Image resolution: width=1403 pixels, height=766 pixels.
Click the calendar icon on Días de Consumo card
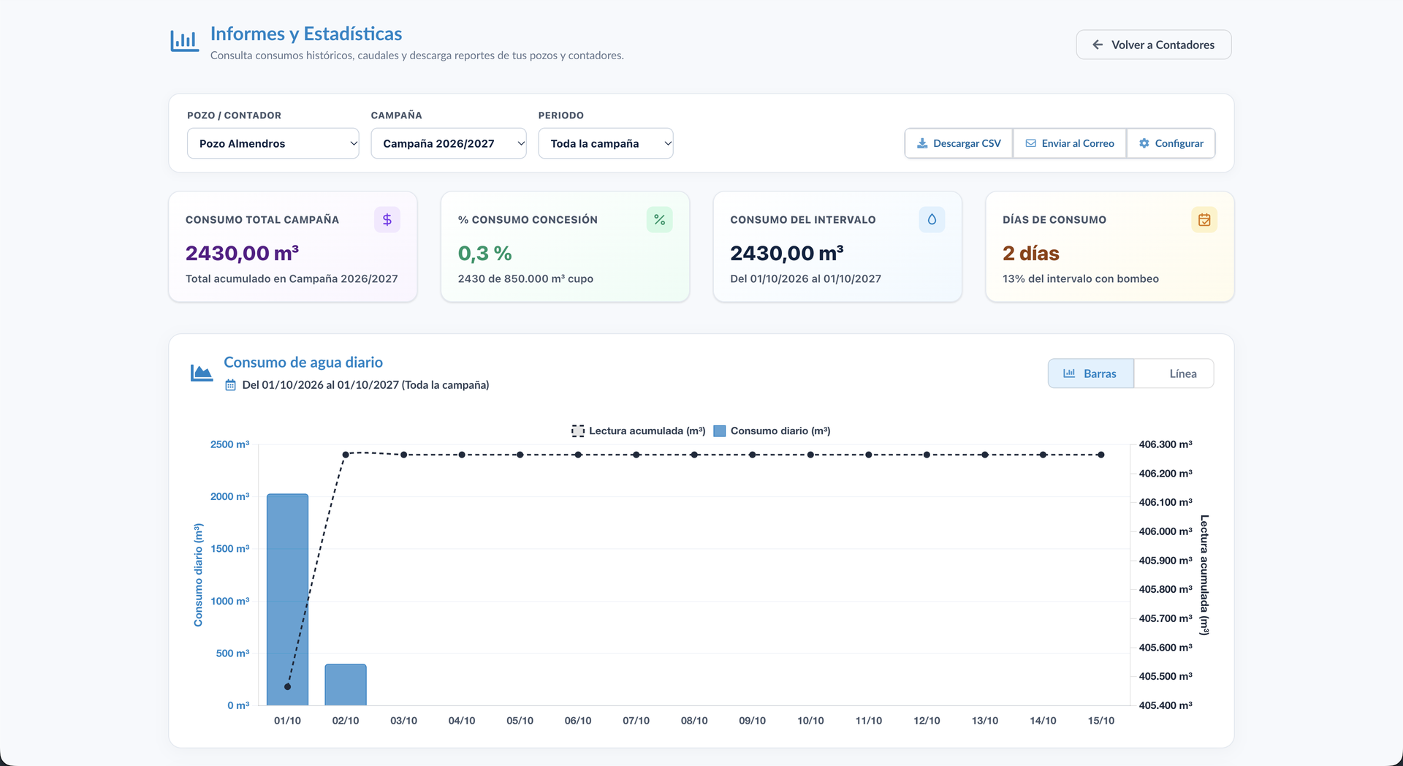1204,219
